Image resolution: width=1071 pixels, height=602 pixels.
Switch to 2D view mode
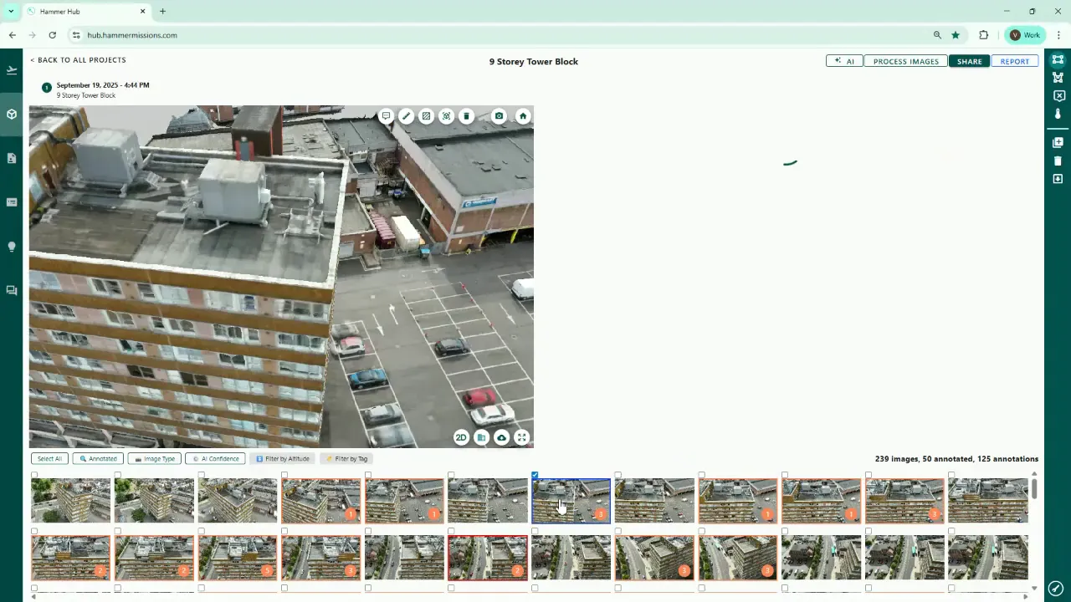coord(461,437)
